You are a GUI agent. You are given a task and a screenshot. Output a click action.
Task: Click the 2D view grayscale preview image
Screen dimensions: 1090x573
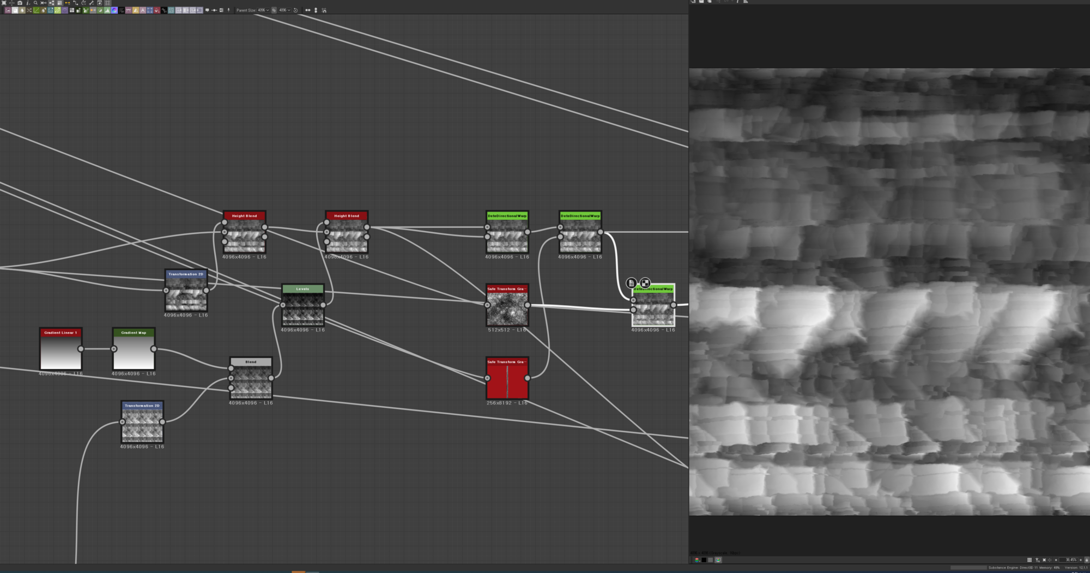coord(889,292)
